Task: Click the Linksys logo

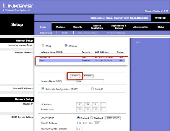Action: (18, 7)
